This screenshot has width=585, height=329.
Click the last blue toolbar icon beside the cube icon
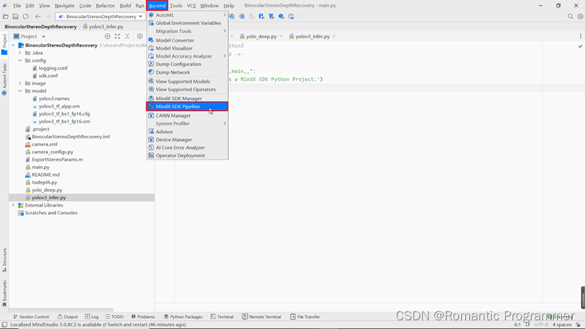click(291, 16)
